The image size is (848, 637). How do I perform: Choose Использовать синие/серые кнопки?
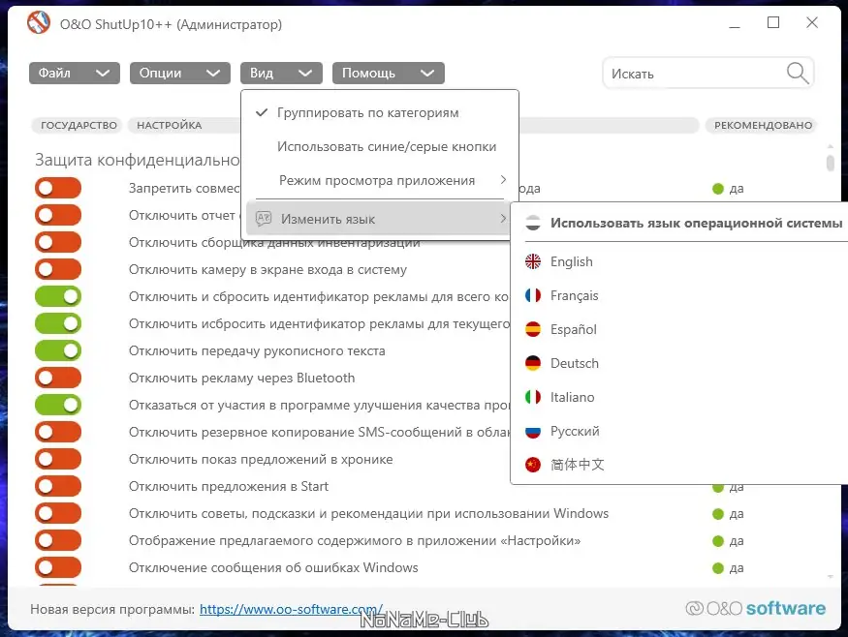coord(380,146)
